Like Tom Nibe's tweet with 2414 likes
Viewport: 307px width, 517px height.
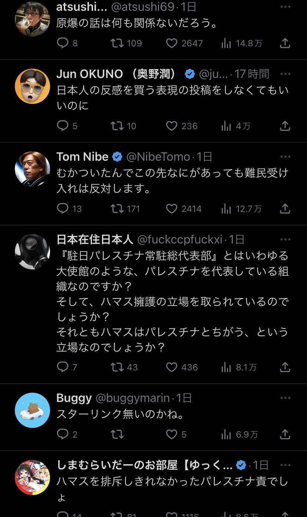tap(183, 209)
